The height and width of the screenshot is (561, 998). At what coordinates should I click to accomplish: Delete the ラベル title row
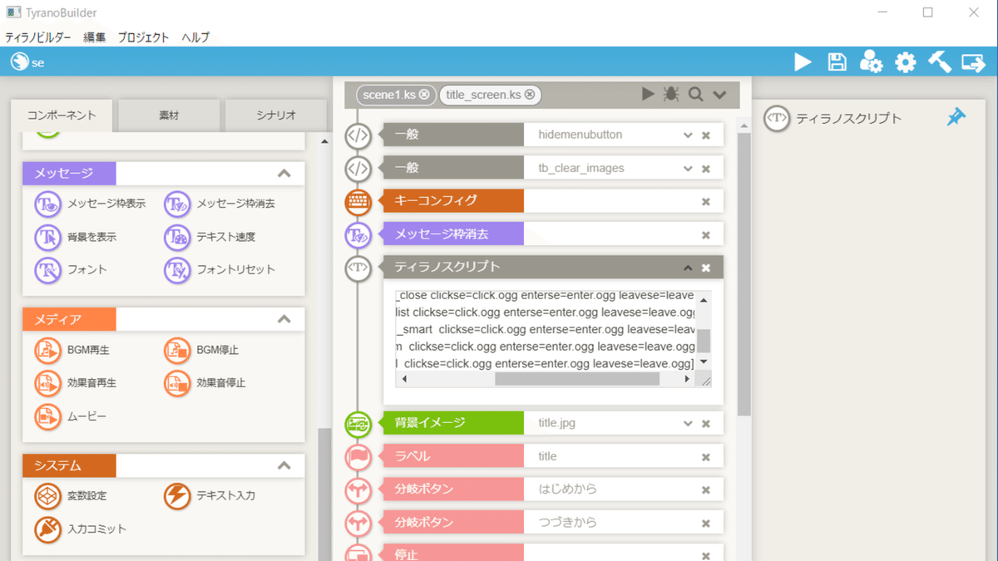pos(706,457)
